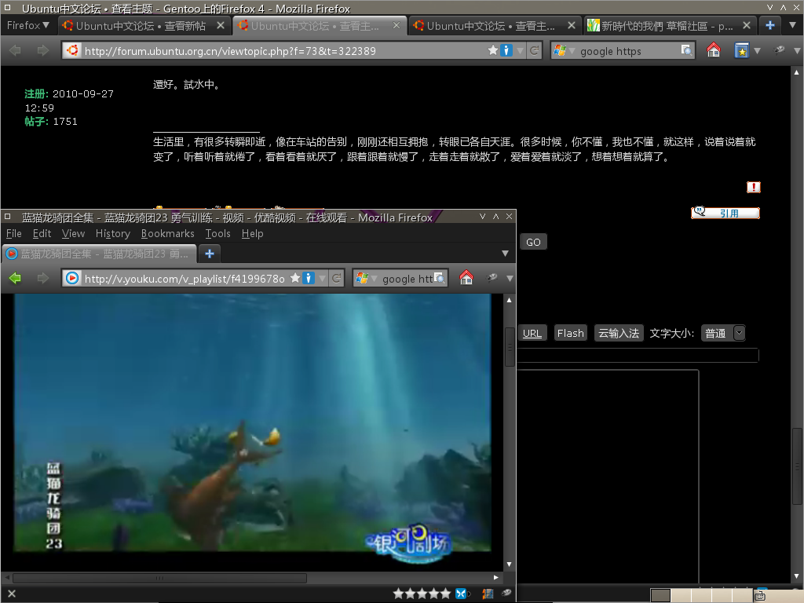Reload the Ubuntu forum page
This screenshot has width=804, height=603.
[x=534, y=50]
